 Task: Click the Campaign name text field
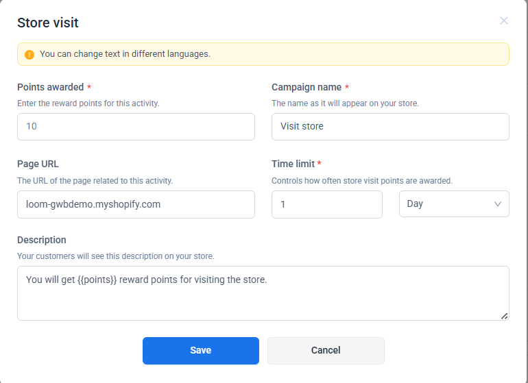(390, 127)
